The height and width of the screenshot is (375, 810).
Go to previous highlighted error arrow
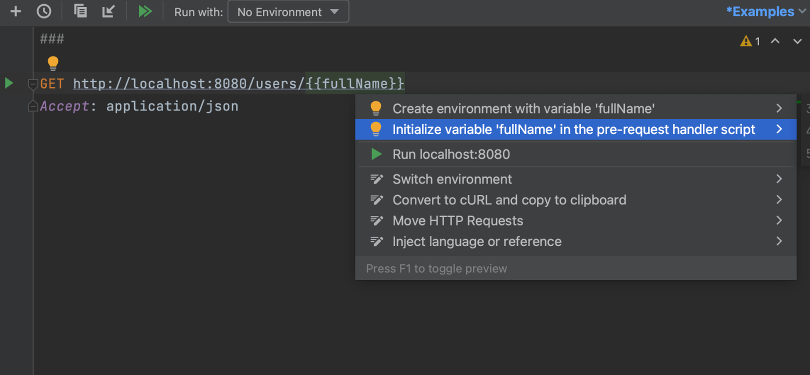coord(775,41)
